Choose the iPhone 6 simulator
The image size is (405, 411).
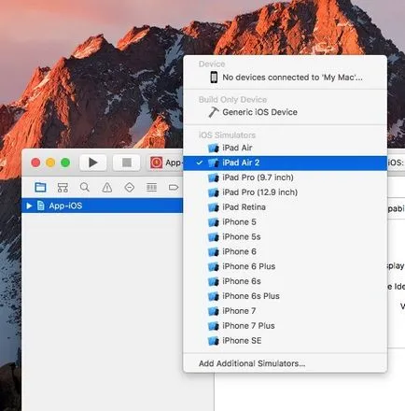point(286,251)
